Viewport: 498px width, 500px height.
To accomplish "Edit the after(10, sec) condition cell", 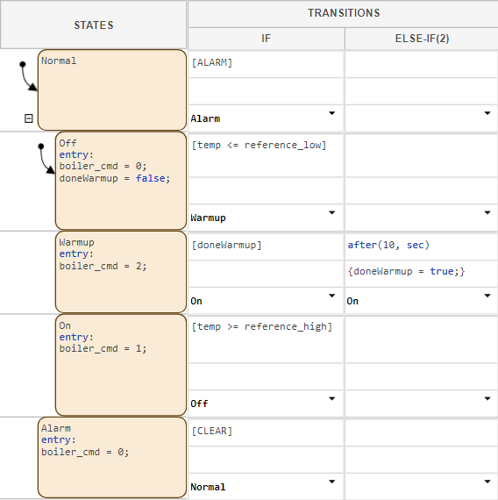I will 421,246.
